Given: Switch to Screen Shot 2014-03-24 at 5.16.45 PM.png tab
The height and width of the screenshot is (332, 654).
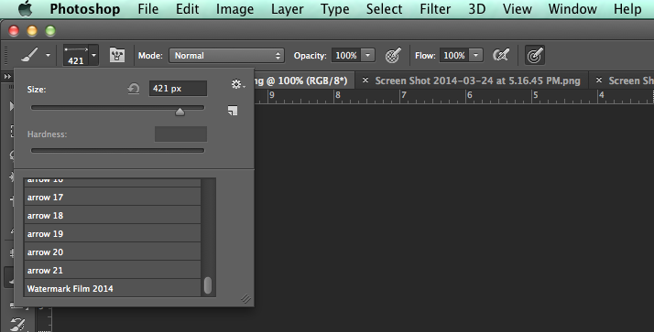Looking at the screenshot, I should [477, 80].
